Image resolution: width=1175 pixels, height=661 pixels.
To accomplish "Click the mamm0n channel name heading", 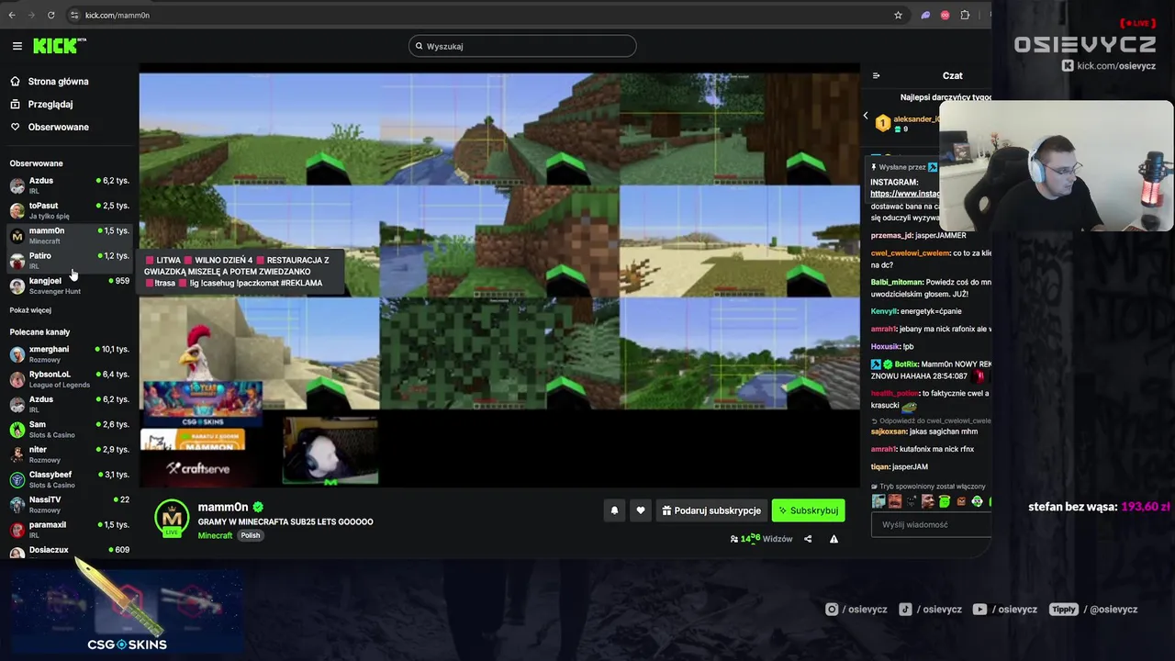I will (x=223, y=507).
